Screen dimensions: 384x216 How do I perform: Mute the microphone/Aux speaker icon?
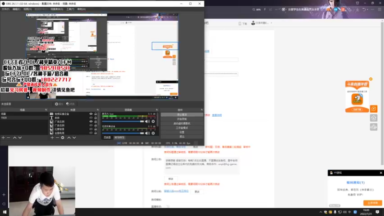click(x=147, y=121)
